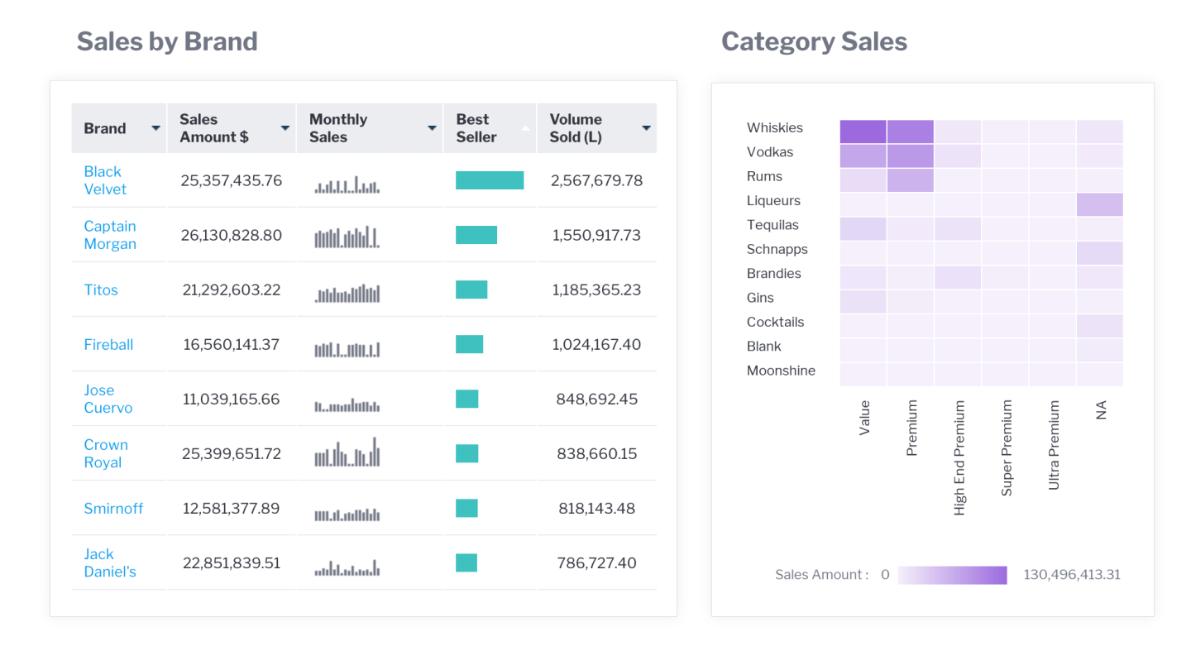Screen dimensions: 1191x646
Task: Open the Volume Sold (L) column dropdown arrow
Action: tap(646, 129)
